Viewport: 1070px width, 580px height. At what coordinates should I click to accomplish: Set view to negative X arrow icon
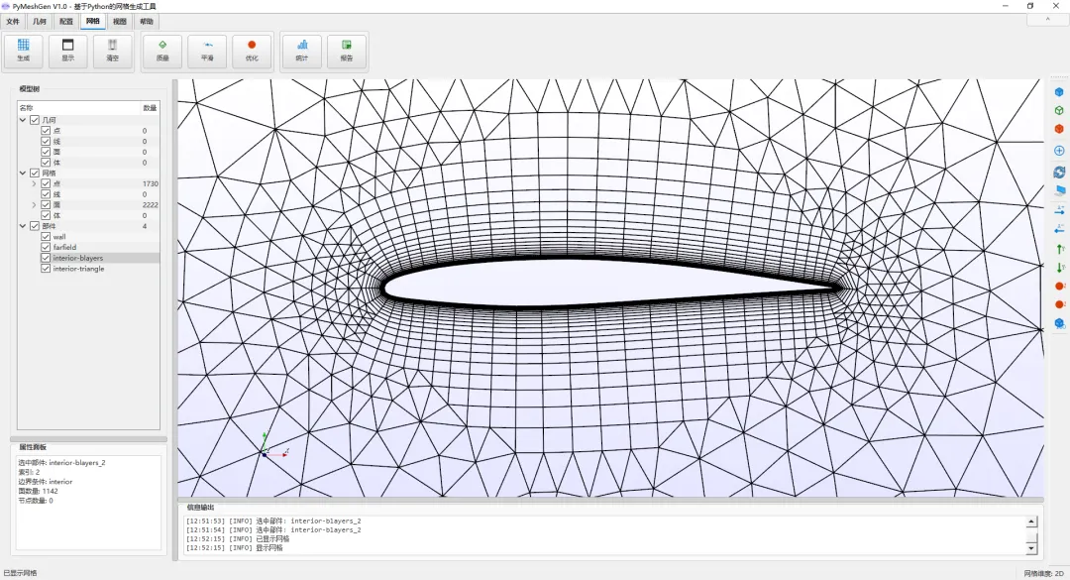click(x=1059, y=228)
